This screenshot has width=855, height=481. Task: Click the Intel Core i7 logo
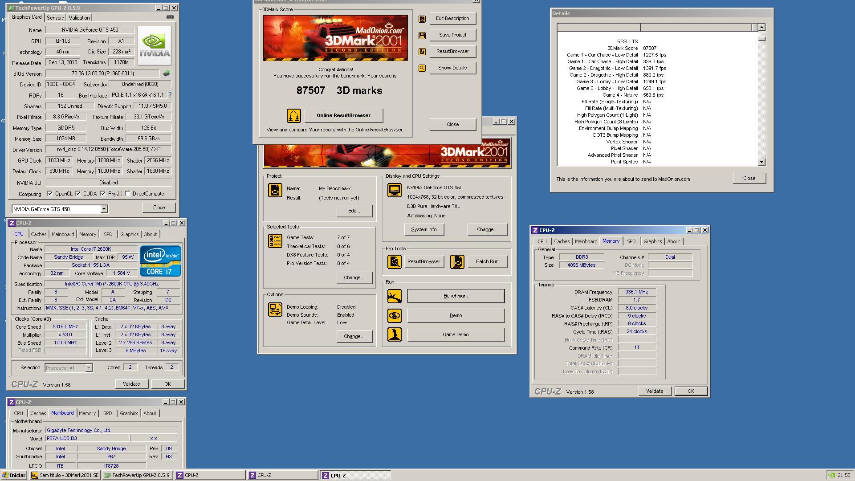pos(160,261)
